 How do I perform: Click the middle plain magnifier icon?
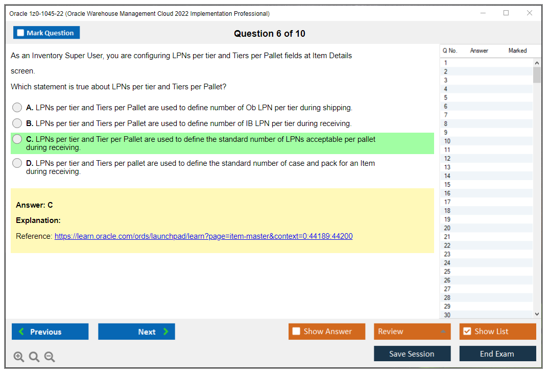pos(34,356)
